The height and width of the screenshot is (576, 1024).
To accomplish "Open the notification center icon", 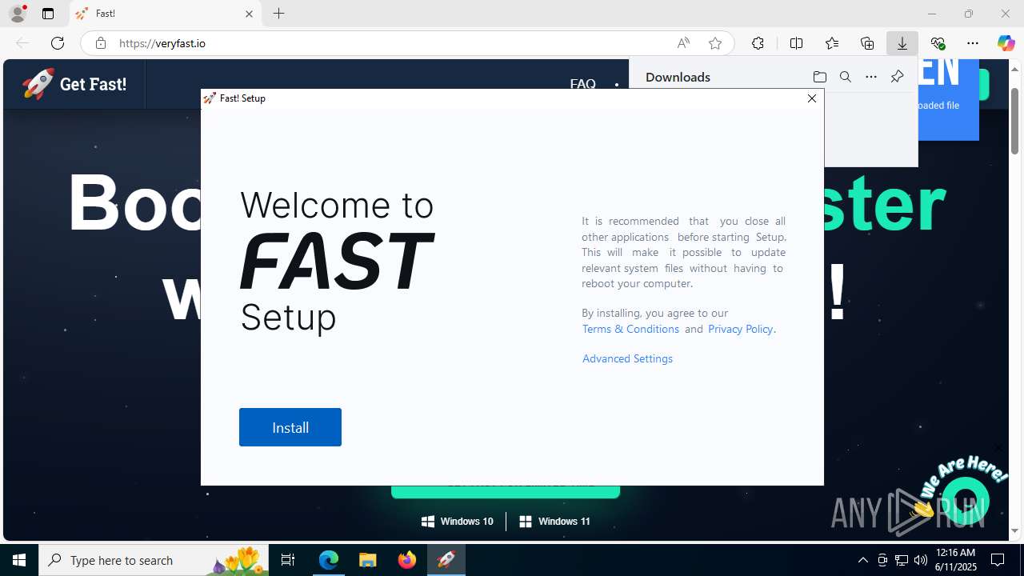I will point(998,560).
